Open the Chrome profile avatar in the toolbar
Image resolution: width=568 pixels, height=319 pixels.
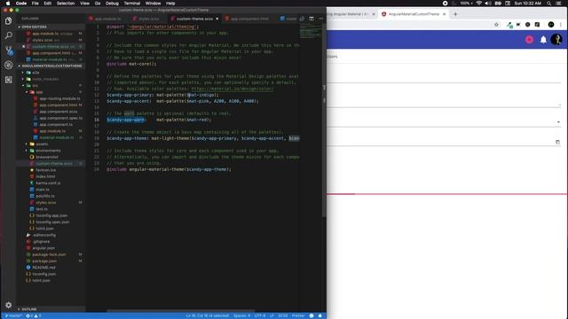551,25
